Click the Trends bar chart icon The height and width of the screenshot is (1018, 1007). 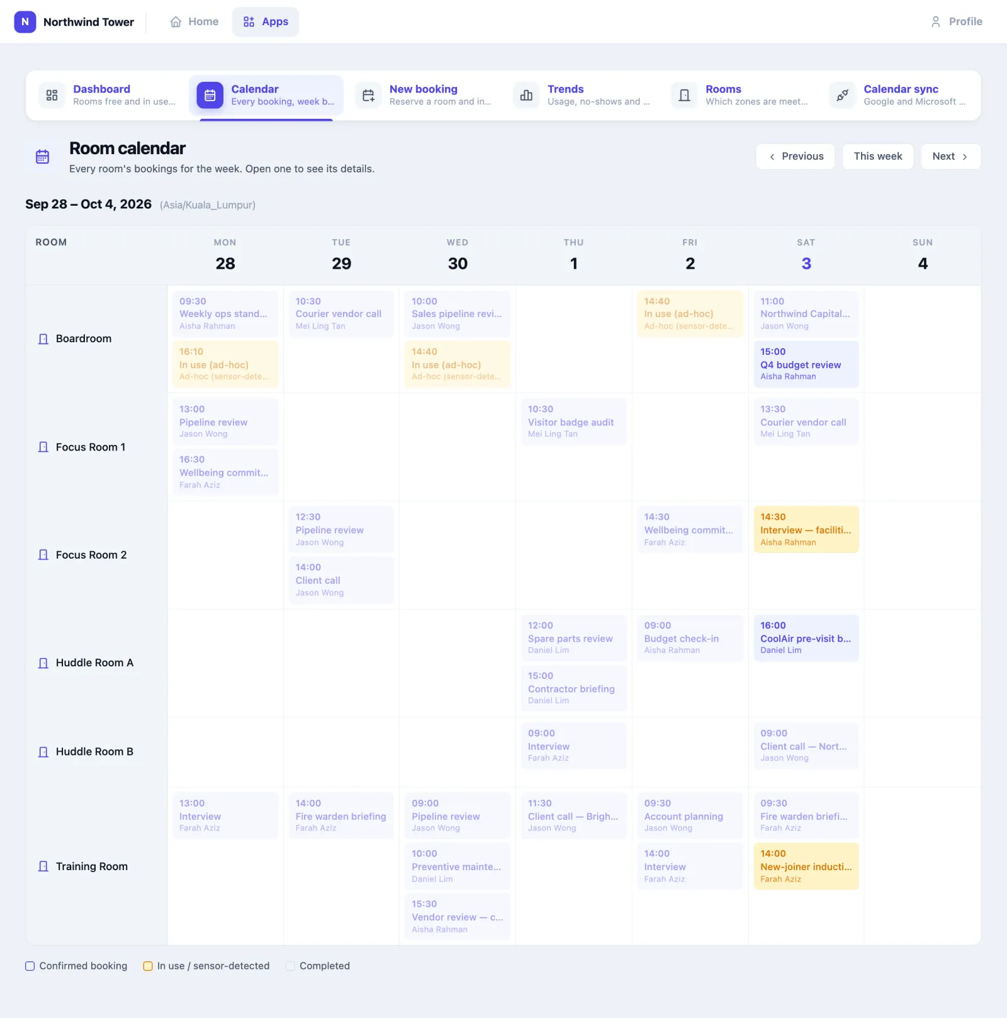click(x=526, y=95)
